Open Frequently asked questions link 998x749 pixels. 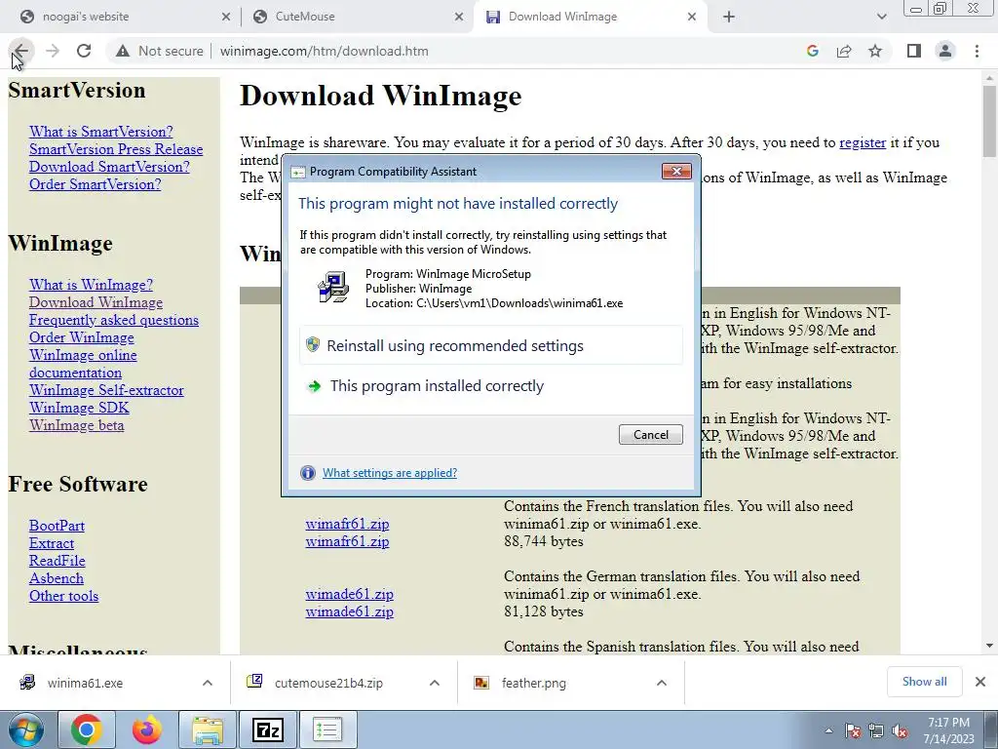(114, 320)
